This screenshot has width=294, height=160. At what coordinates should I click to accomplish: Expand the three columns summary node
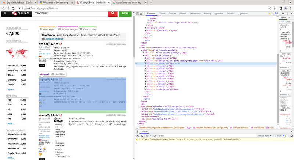click(144, 53)
